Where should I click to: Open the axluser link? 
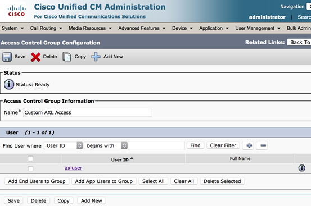(x=73, y=168)
